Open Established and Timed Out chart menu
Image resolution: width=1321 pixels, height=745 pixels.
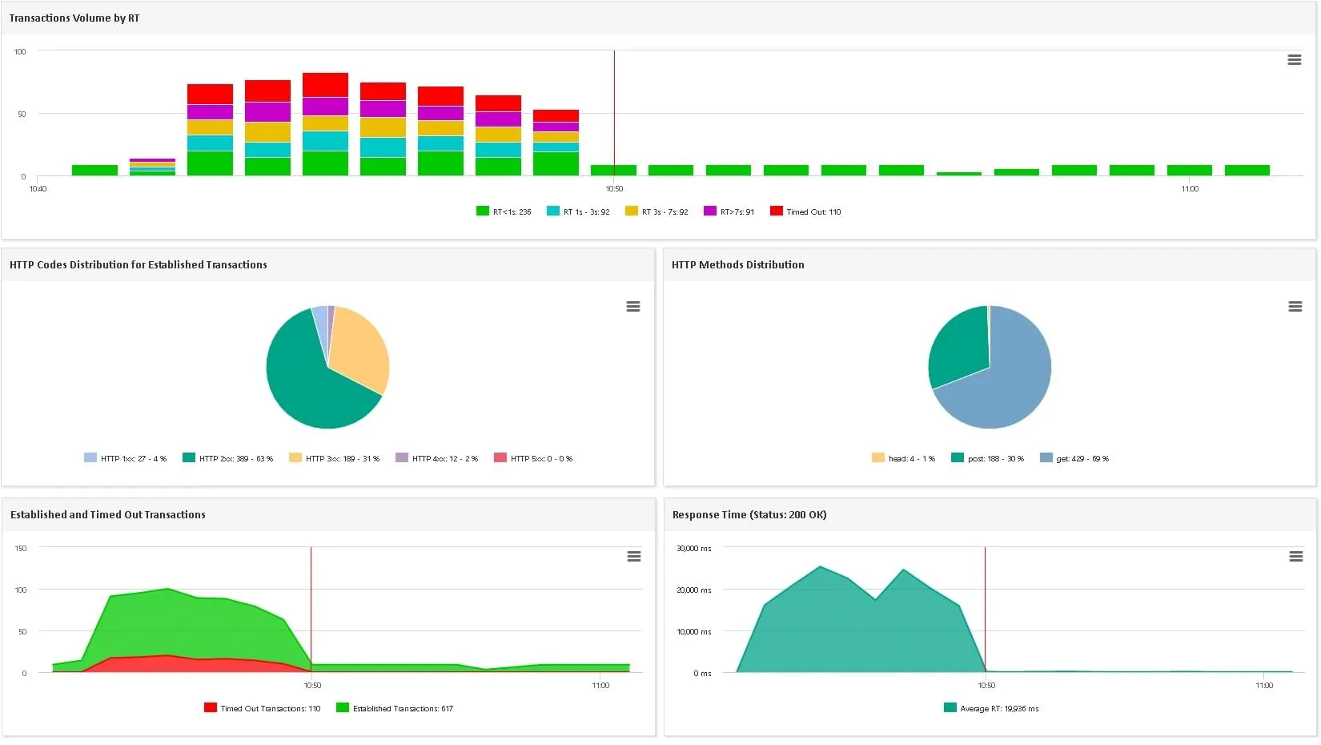pyautogui.click(x=633, y=557)
